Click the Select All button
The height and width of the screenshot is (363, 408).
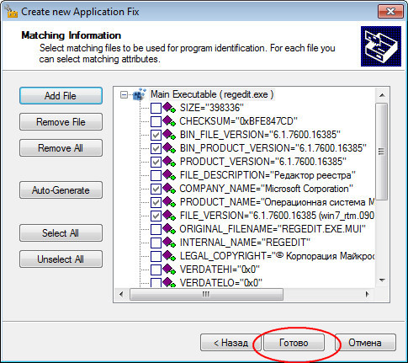[x=61, y=233]
